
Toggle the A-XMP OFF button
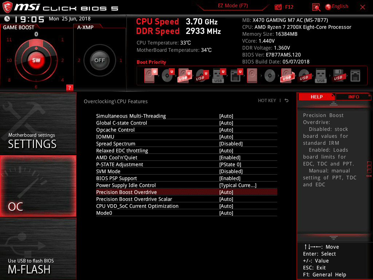tap(100, 60)
